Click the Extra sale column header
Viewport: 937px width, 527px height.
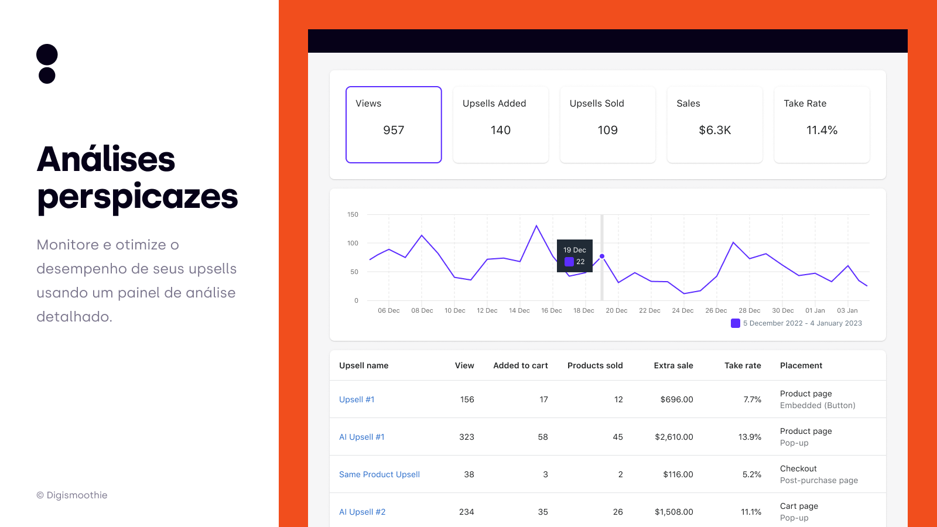click(673, 365)
